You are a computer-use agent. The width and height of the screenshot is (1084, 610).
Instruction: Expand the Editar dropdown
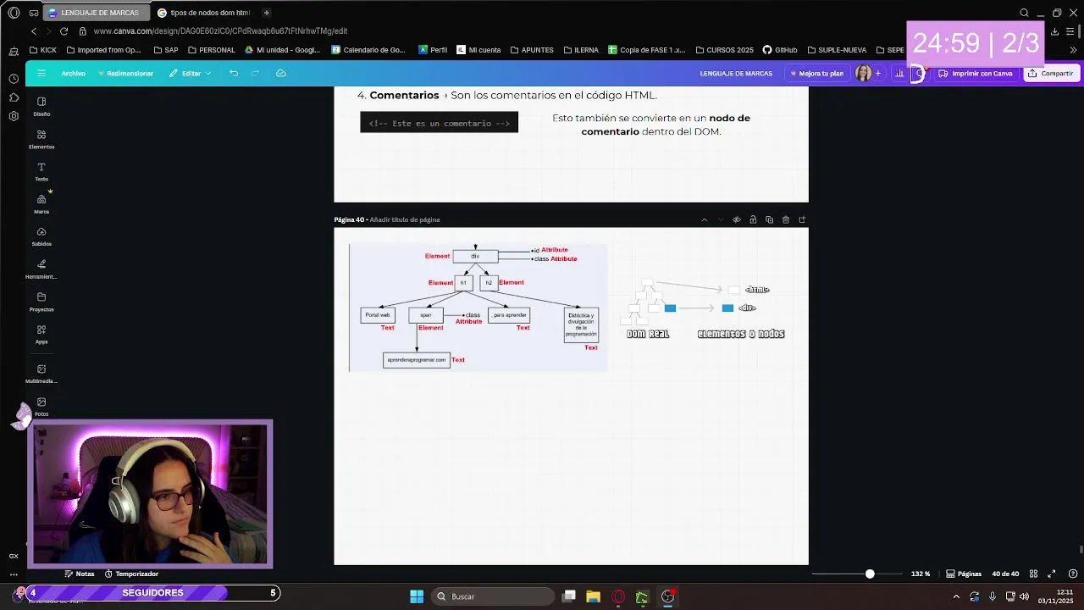[x=191, y=74]
